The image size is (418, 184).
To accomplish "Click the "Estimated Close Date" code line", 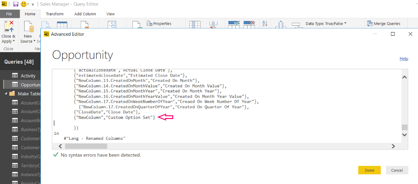I will coord(131,75).
